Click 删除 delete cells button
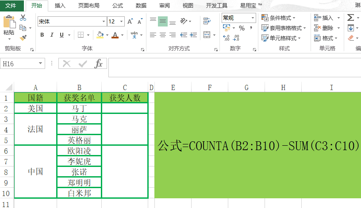 (x=324, y=28)
